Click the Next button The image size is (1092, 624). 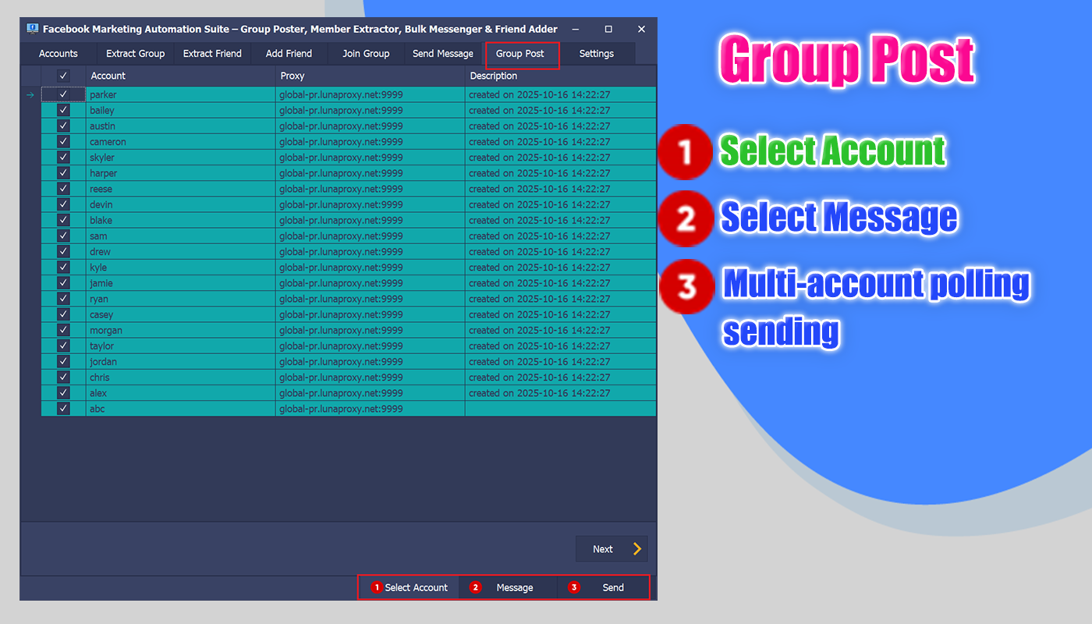(x=612, y=549)
